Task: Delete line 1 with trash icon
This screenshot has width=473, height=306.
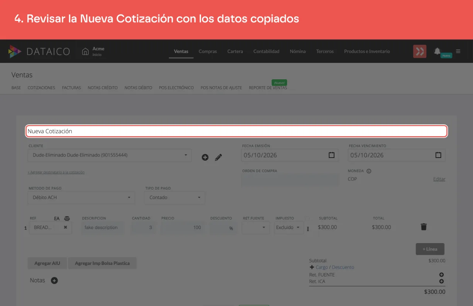Action: point(424,227)
